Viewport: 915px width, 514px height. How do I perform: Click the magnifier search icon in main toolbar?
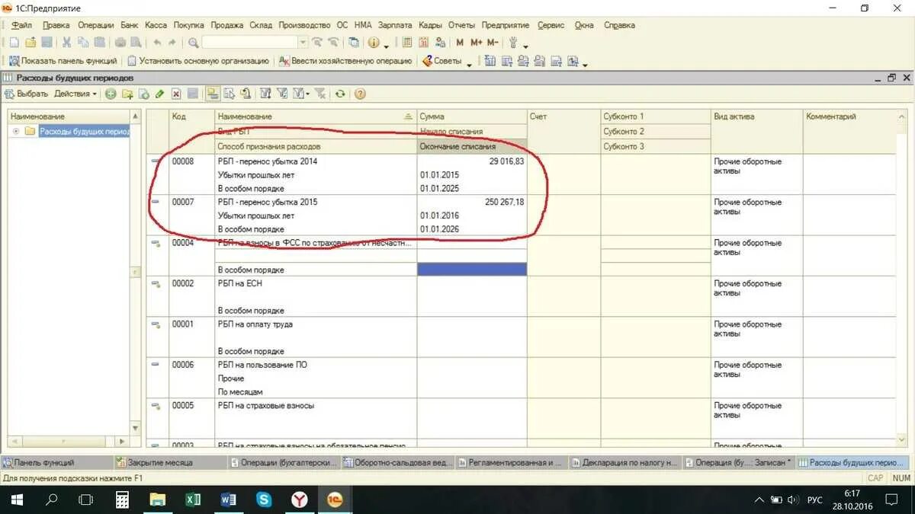coord(194,43)
